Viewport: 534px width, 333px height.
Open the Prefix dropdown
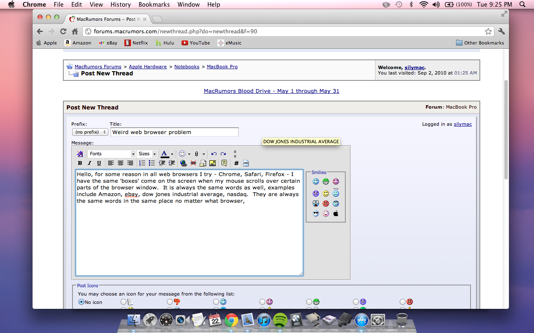tap(90, 132)
